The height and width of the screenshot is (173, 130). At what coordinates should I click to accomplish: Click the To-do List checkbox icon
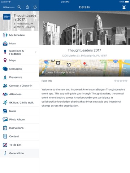(5, 145)
